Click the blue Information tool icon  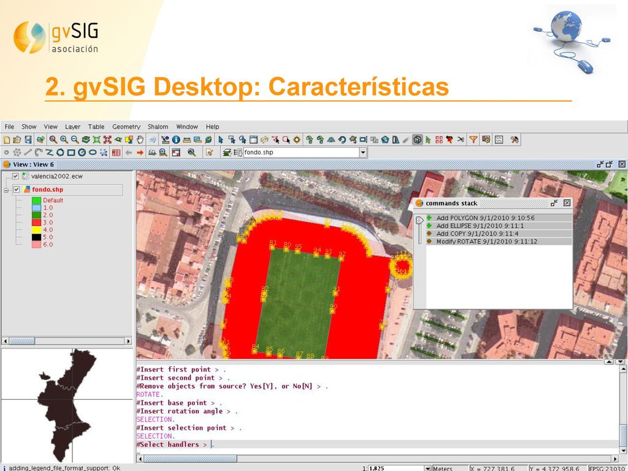coord(176,140)
